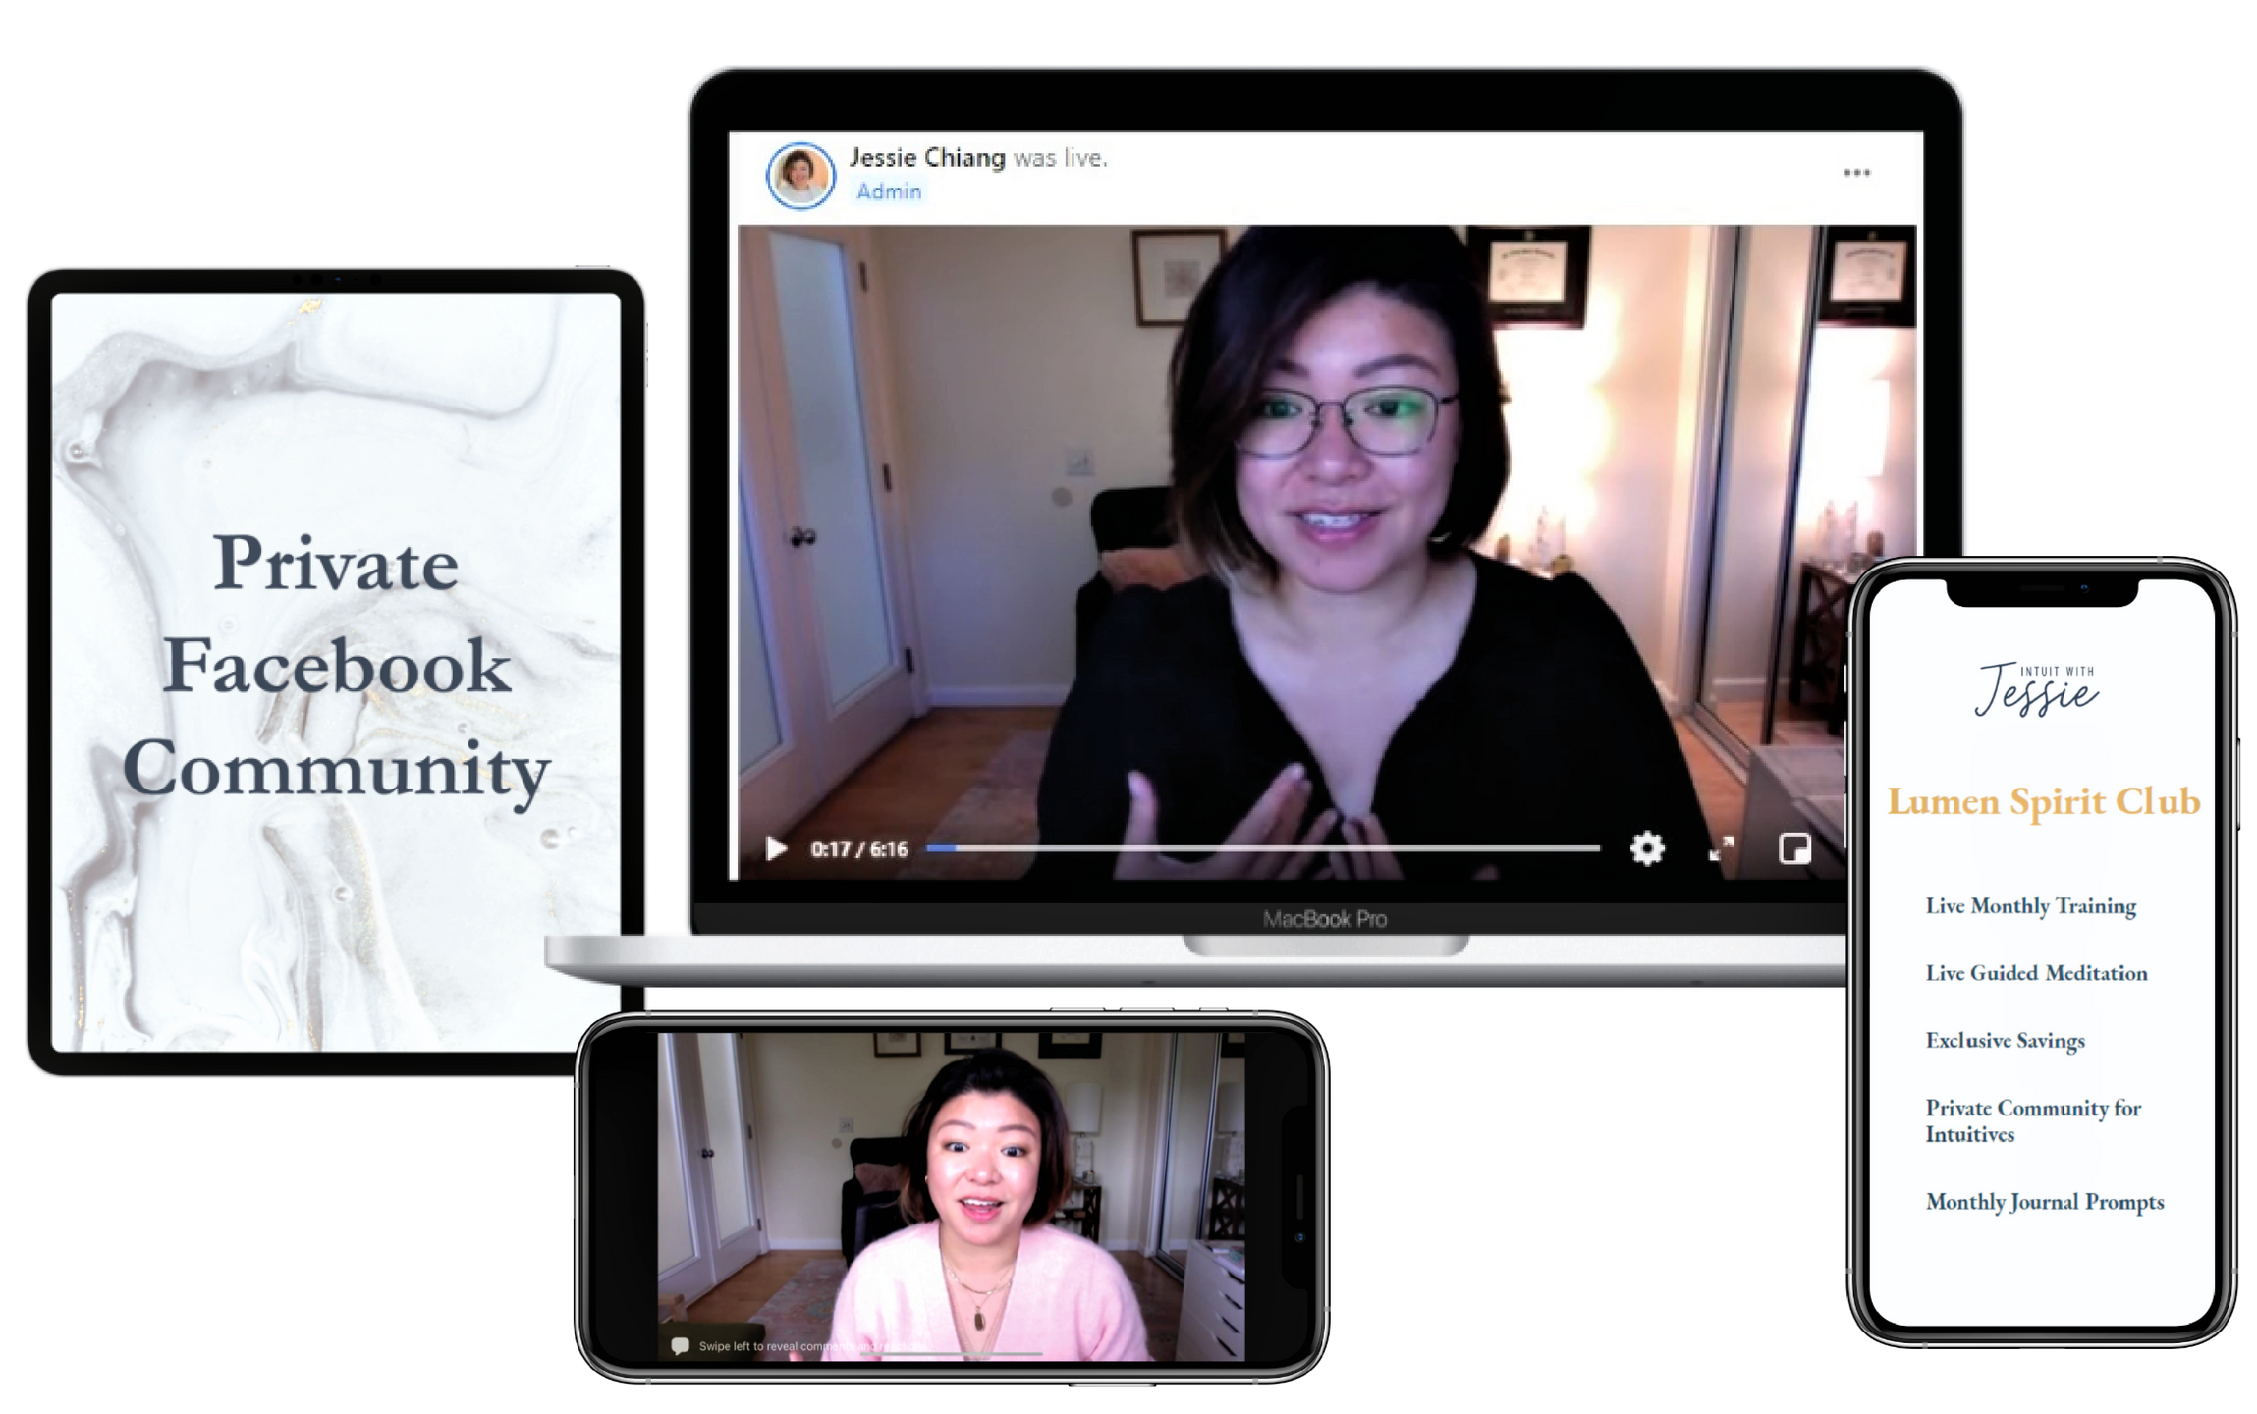This screenshot has width=2257, height=1414.
Task: Open video settings gear
Action: click(x=1647, y=848)
